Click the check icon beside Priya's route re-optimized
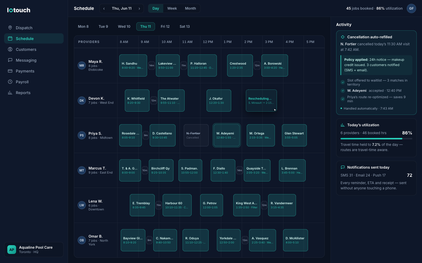The height and width of the screenshot is (263, 422). (x=343, y=99)
